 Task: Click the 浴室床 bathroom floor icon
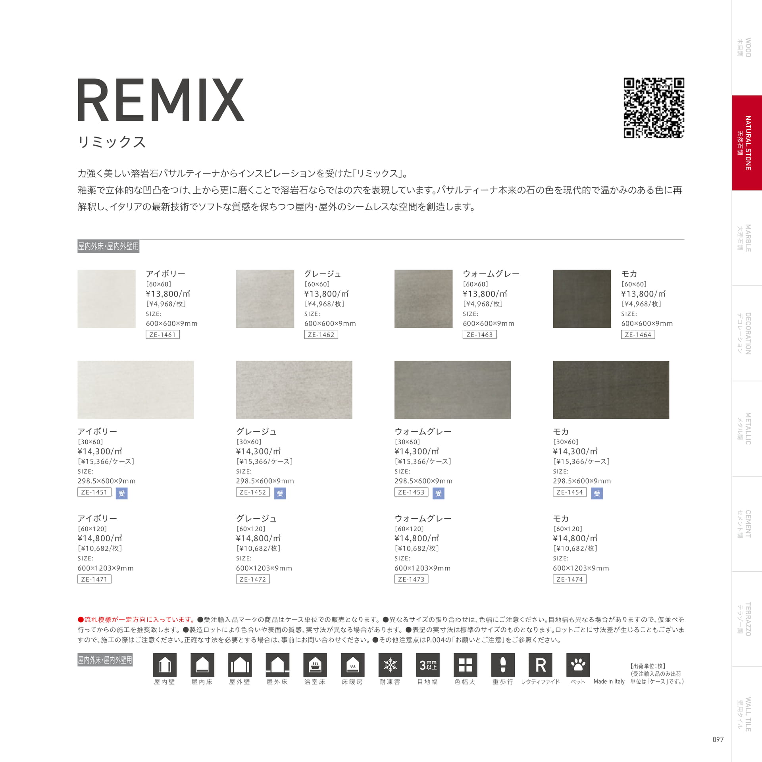coord(315,665)
